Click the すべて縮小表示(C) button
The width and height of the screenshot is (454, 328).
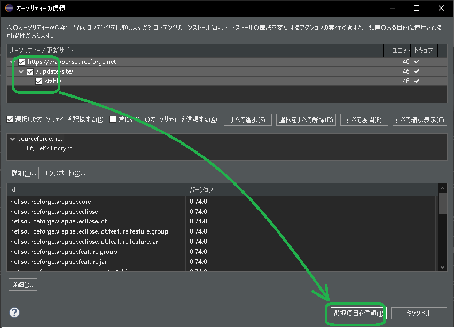click(x=419, y=120)
